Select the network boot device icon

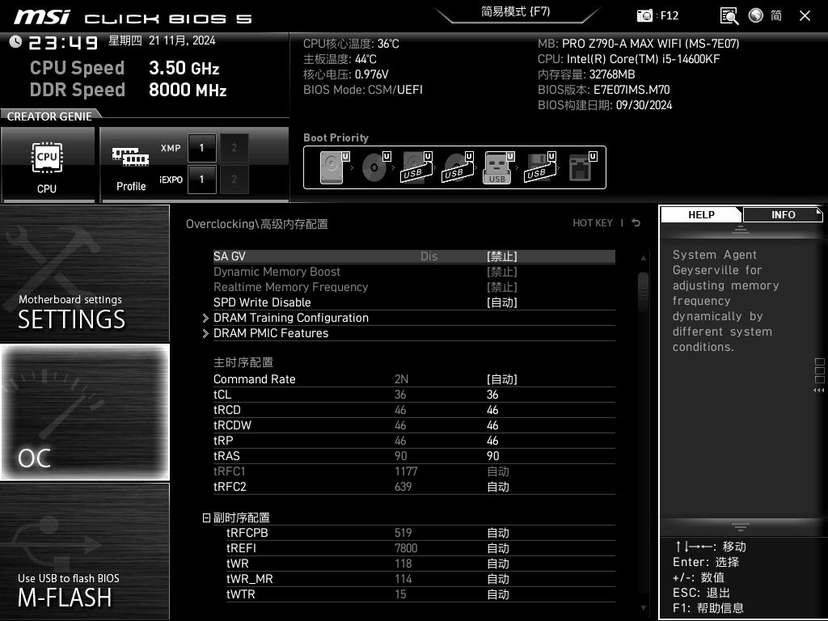[582, 167]
